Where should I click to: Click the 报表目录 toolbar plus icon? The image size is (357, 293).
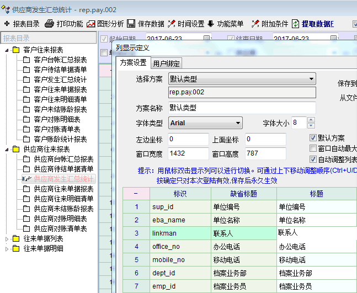tap(7, 24)
